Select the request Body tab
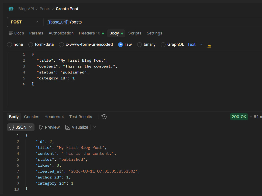Image resolution: width=262 pixels, height=196 pixels. 116,33
